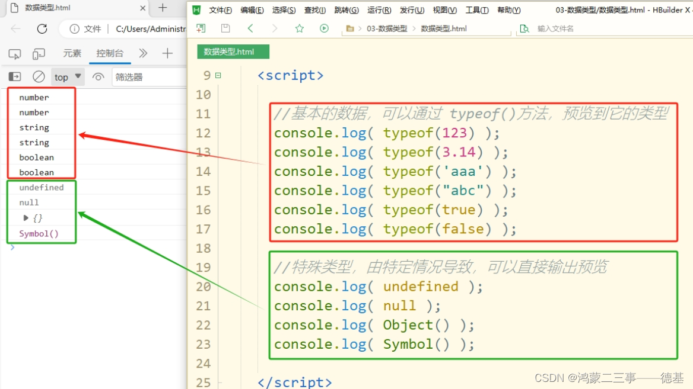693x389 pixels.
Task: Click the HBuilder new file icon
Action: 201,28
